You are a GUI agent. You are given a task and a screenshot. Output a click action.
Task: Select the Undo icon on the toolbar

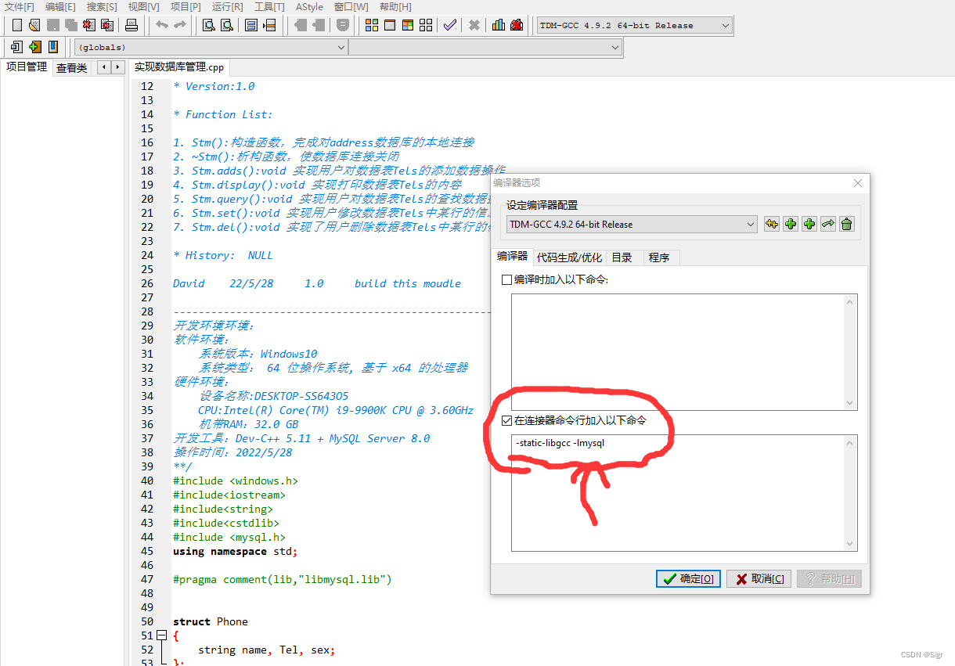[161, 24]
